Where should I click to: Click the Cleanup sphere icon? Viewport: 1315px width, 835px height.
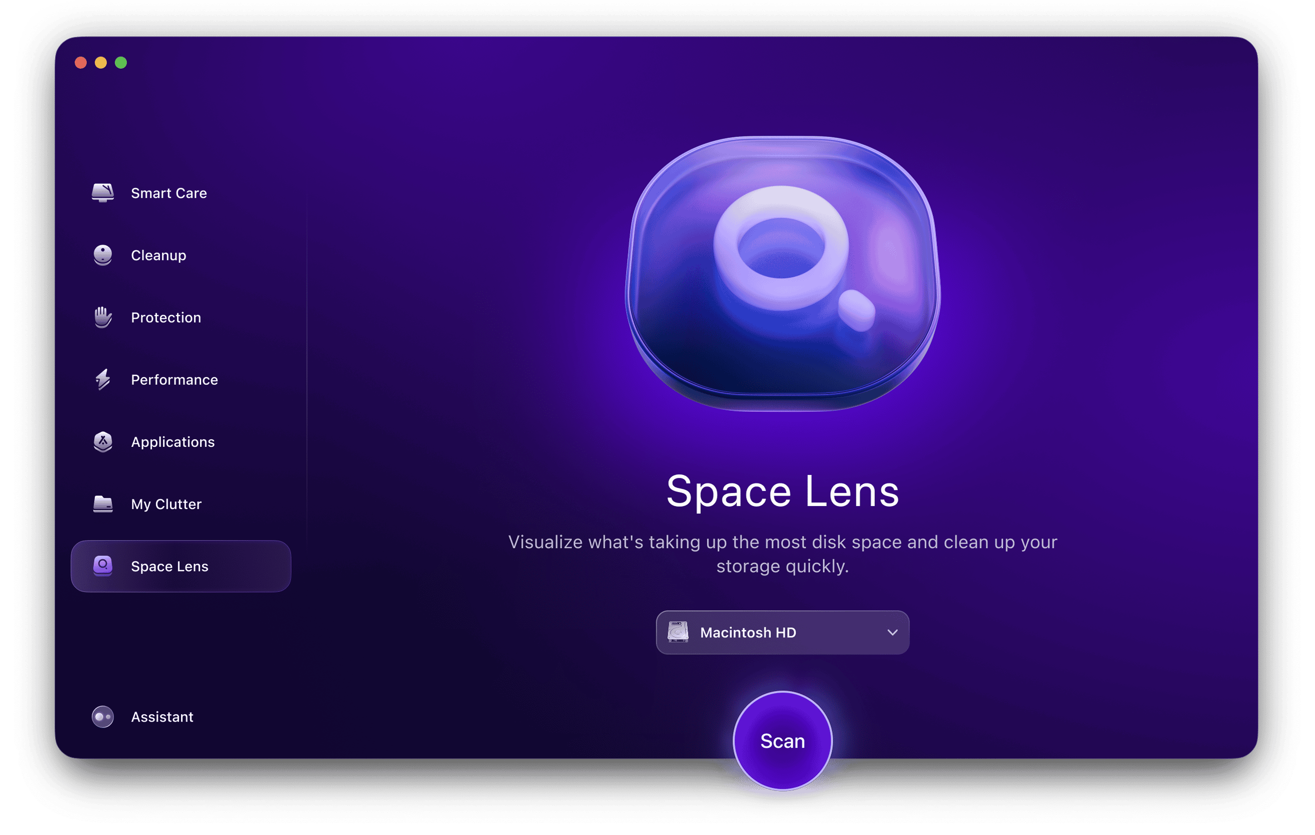tap(103, 255)
